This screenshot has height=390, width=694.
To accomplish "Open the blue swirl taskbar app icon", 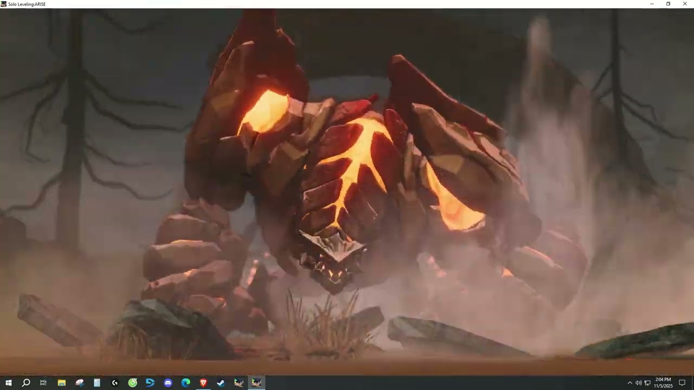I will point(150,383).
